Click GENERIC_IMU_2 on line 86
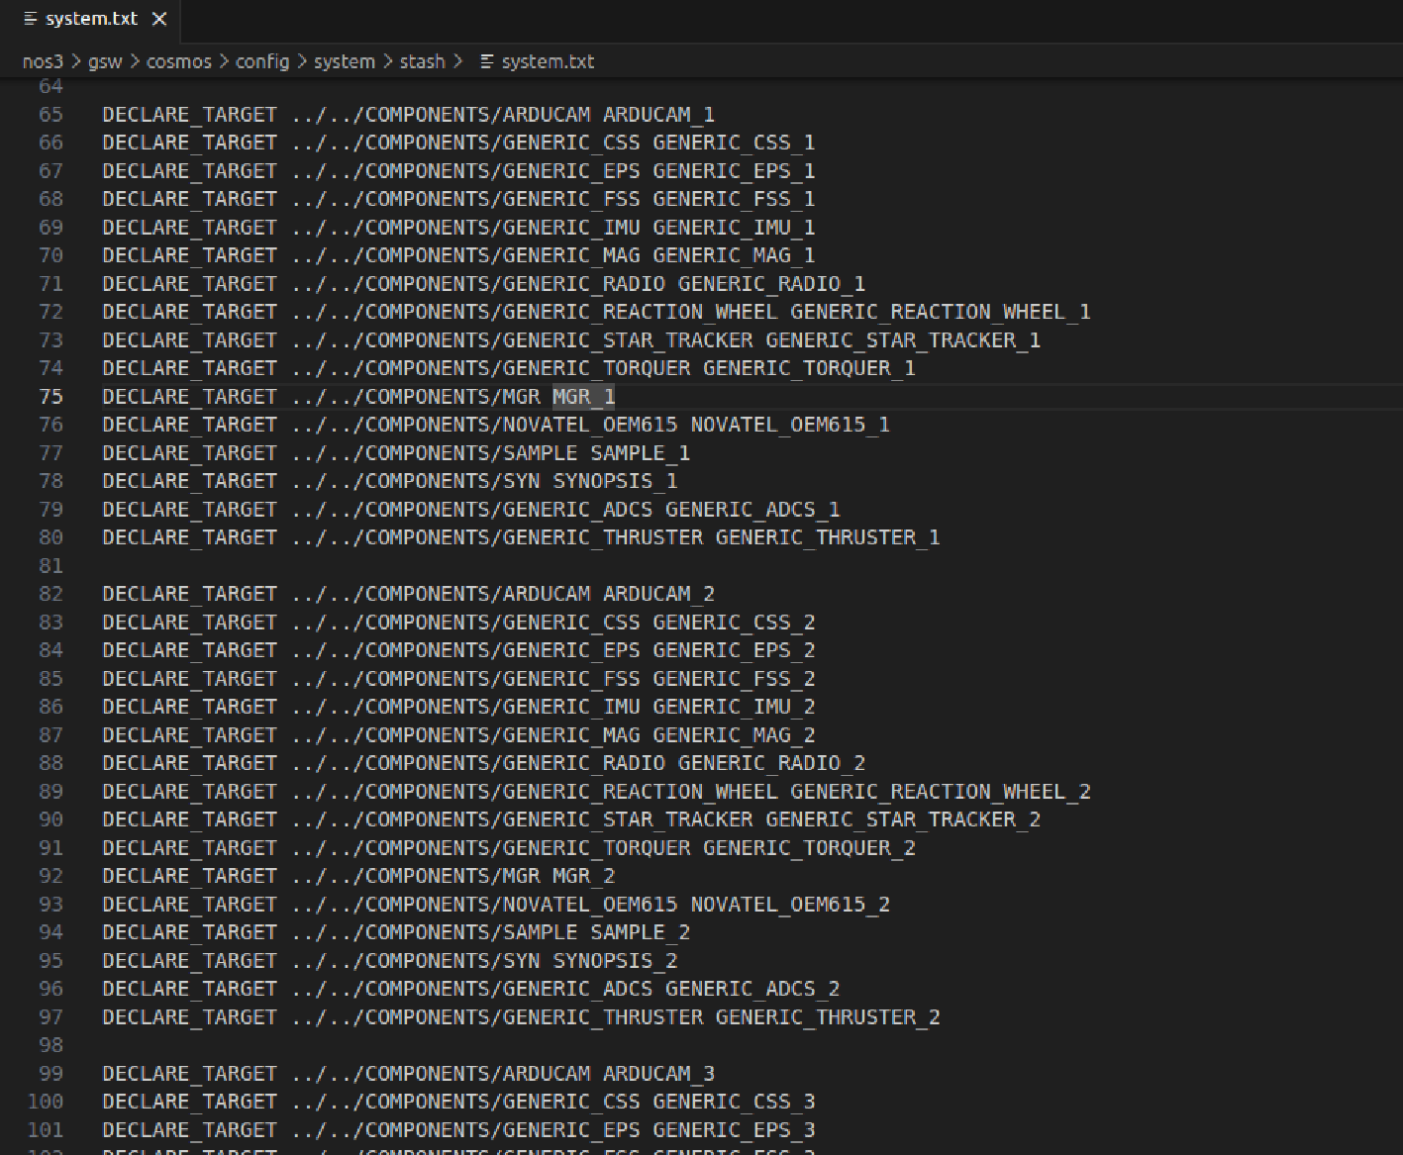Viewport: 1403px width, 1155px height. pyautogui.click(x=734, y=707)
